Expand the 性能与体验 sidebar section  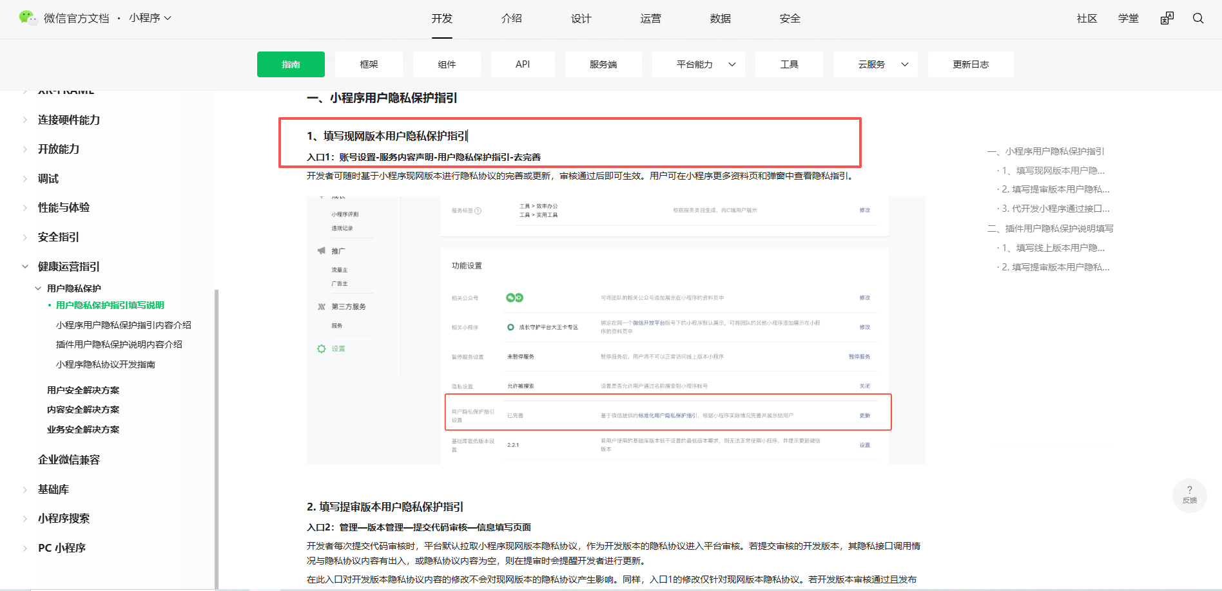(x=25, y=207)
